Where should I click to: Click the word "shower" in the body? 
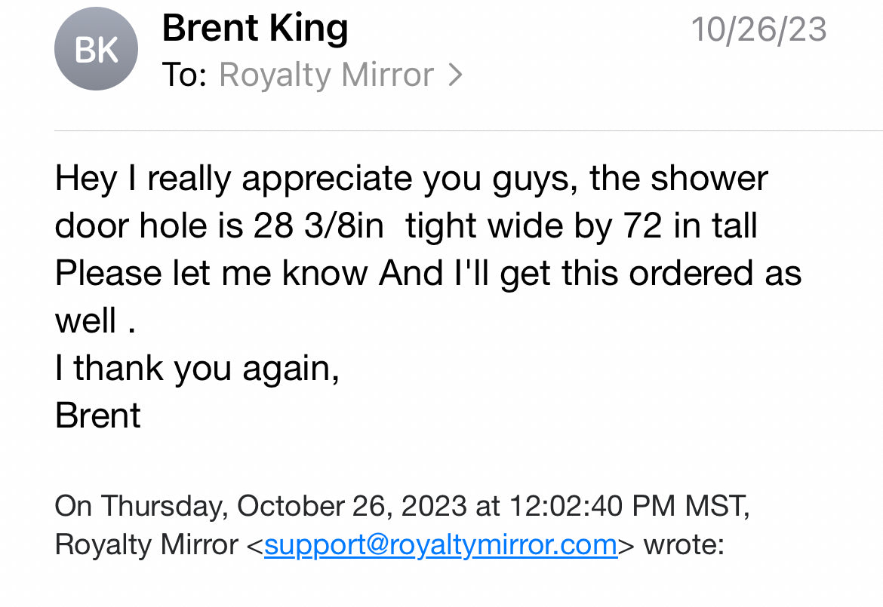[709, 179]
